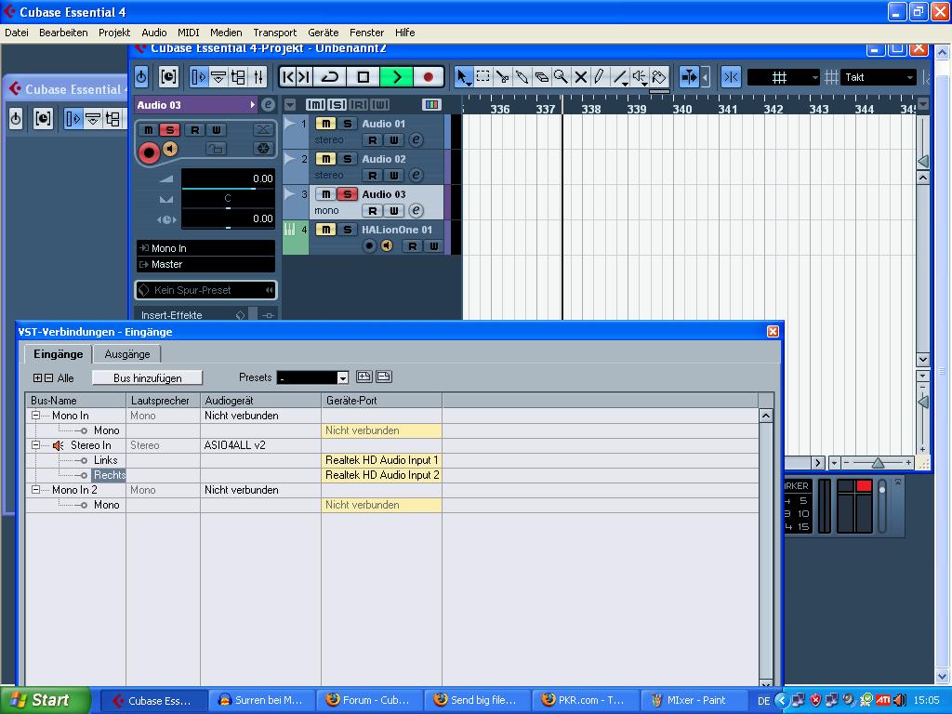952x714 pixels.
Task: Select the Color paint bucket tool
Action: pos(659,77)
